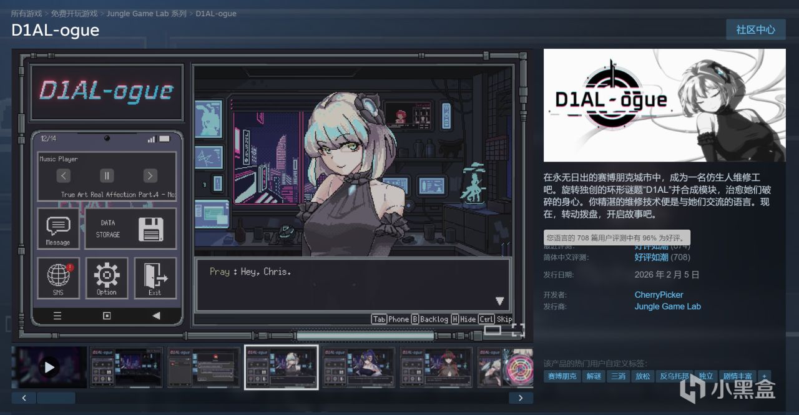This screenshot has width=799, height=415.
Task: Click the H Hide shortcut label
Action: (x=464, y=319)
